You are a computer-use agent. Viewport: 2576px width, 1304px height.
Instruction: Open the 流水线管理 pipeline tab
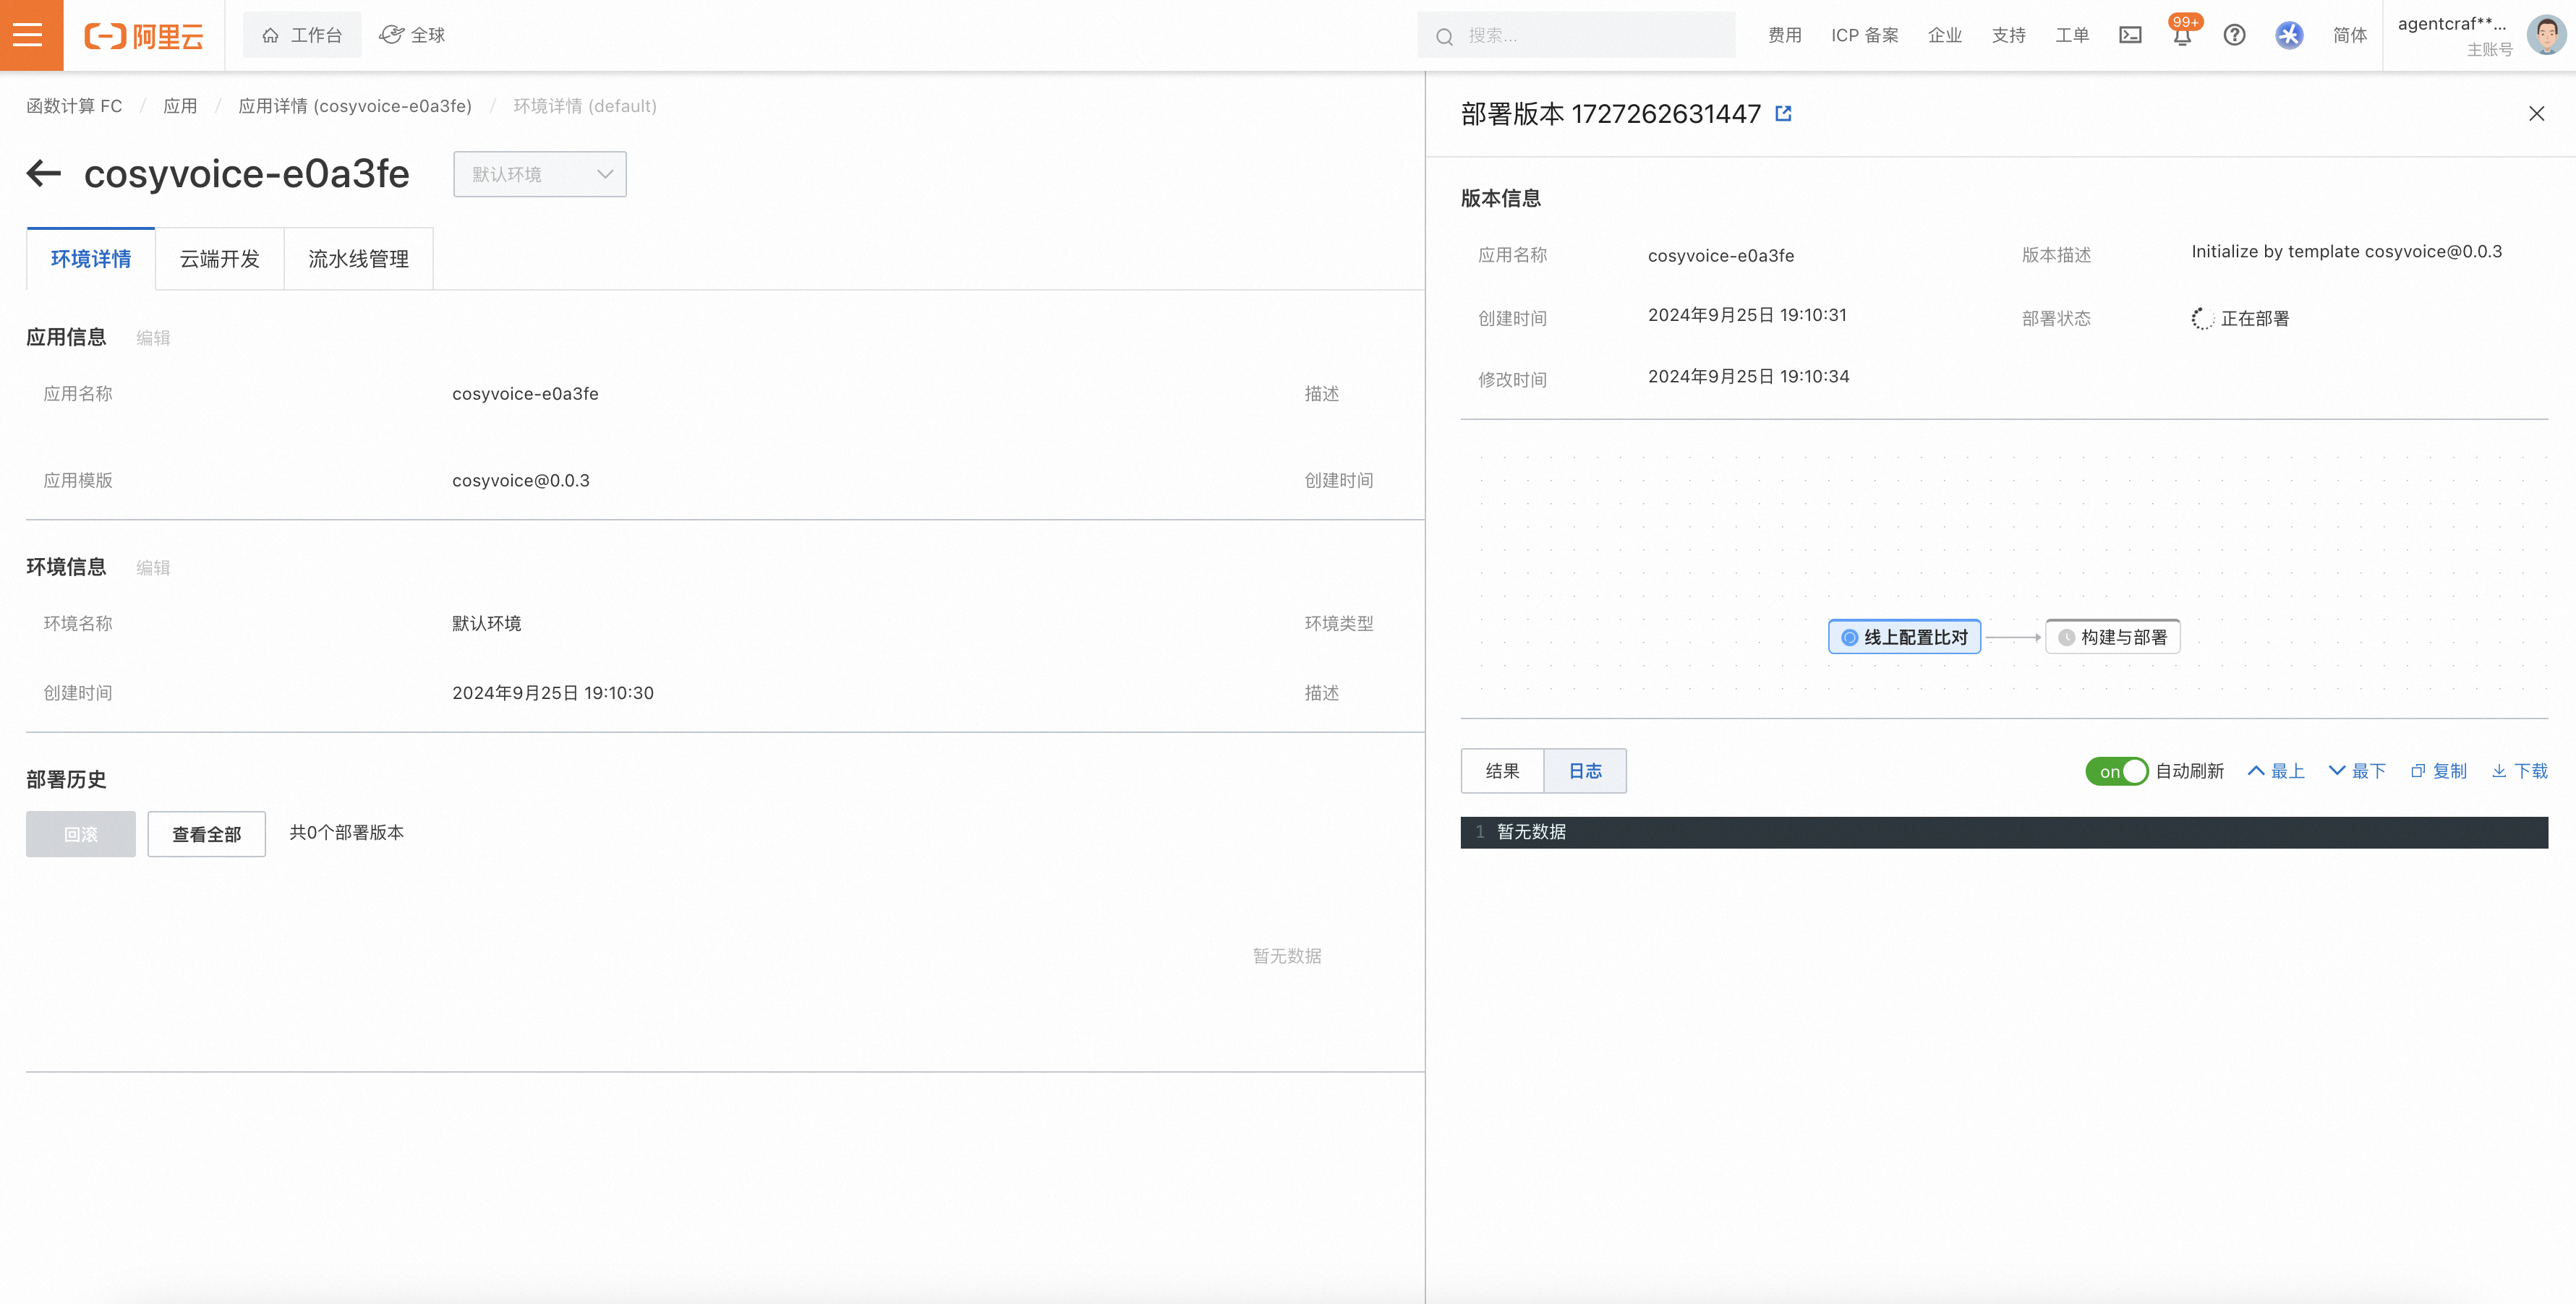[357, 259]
